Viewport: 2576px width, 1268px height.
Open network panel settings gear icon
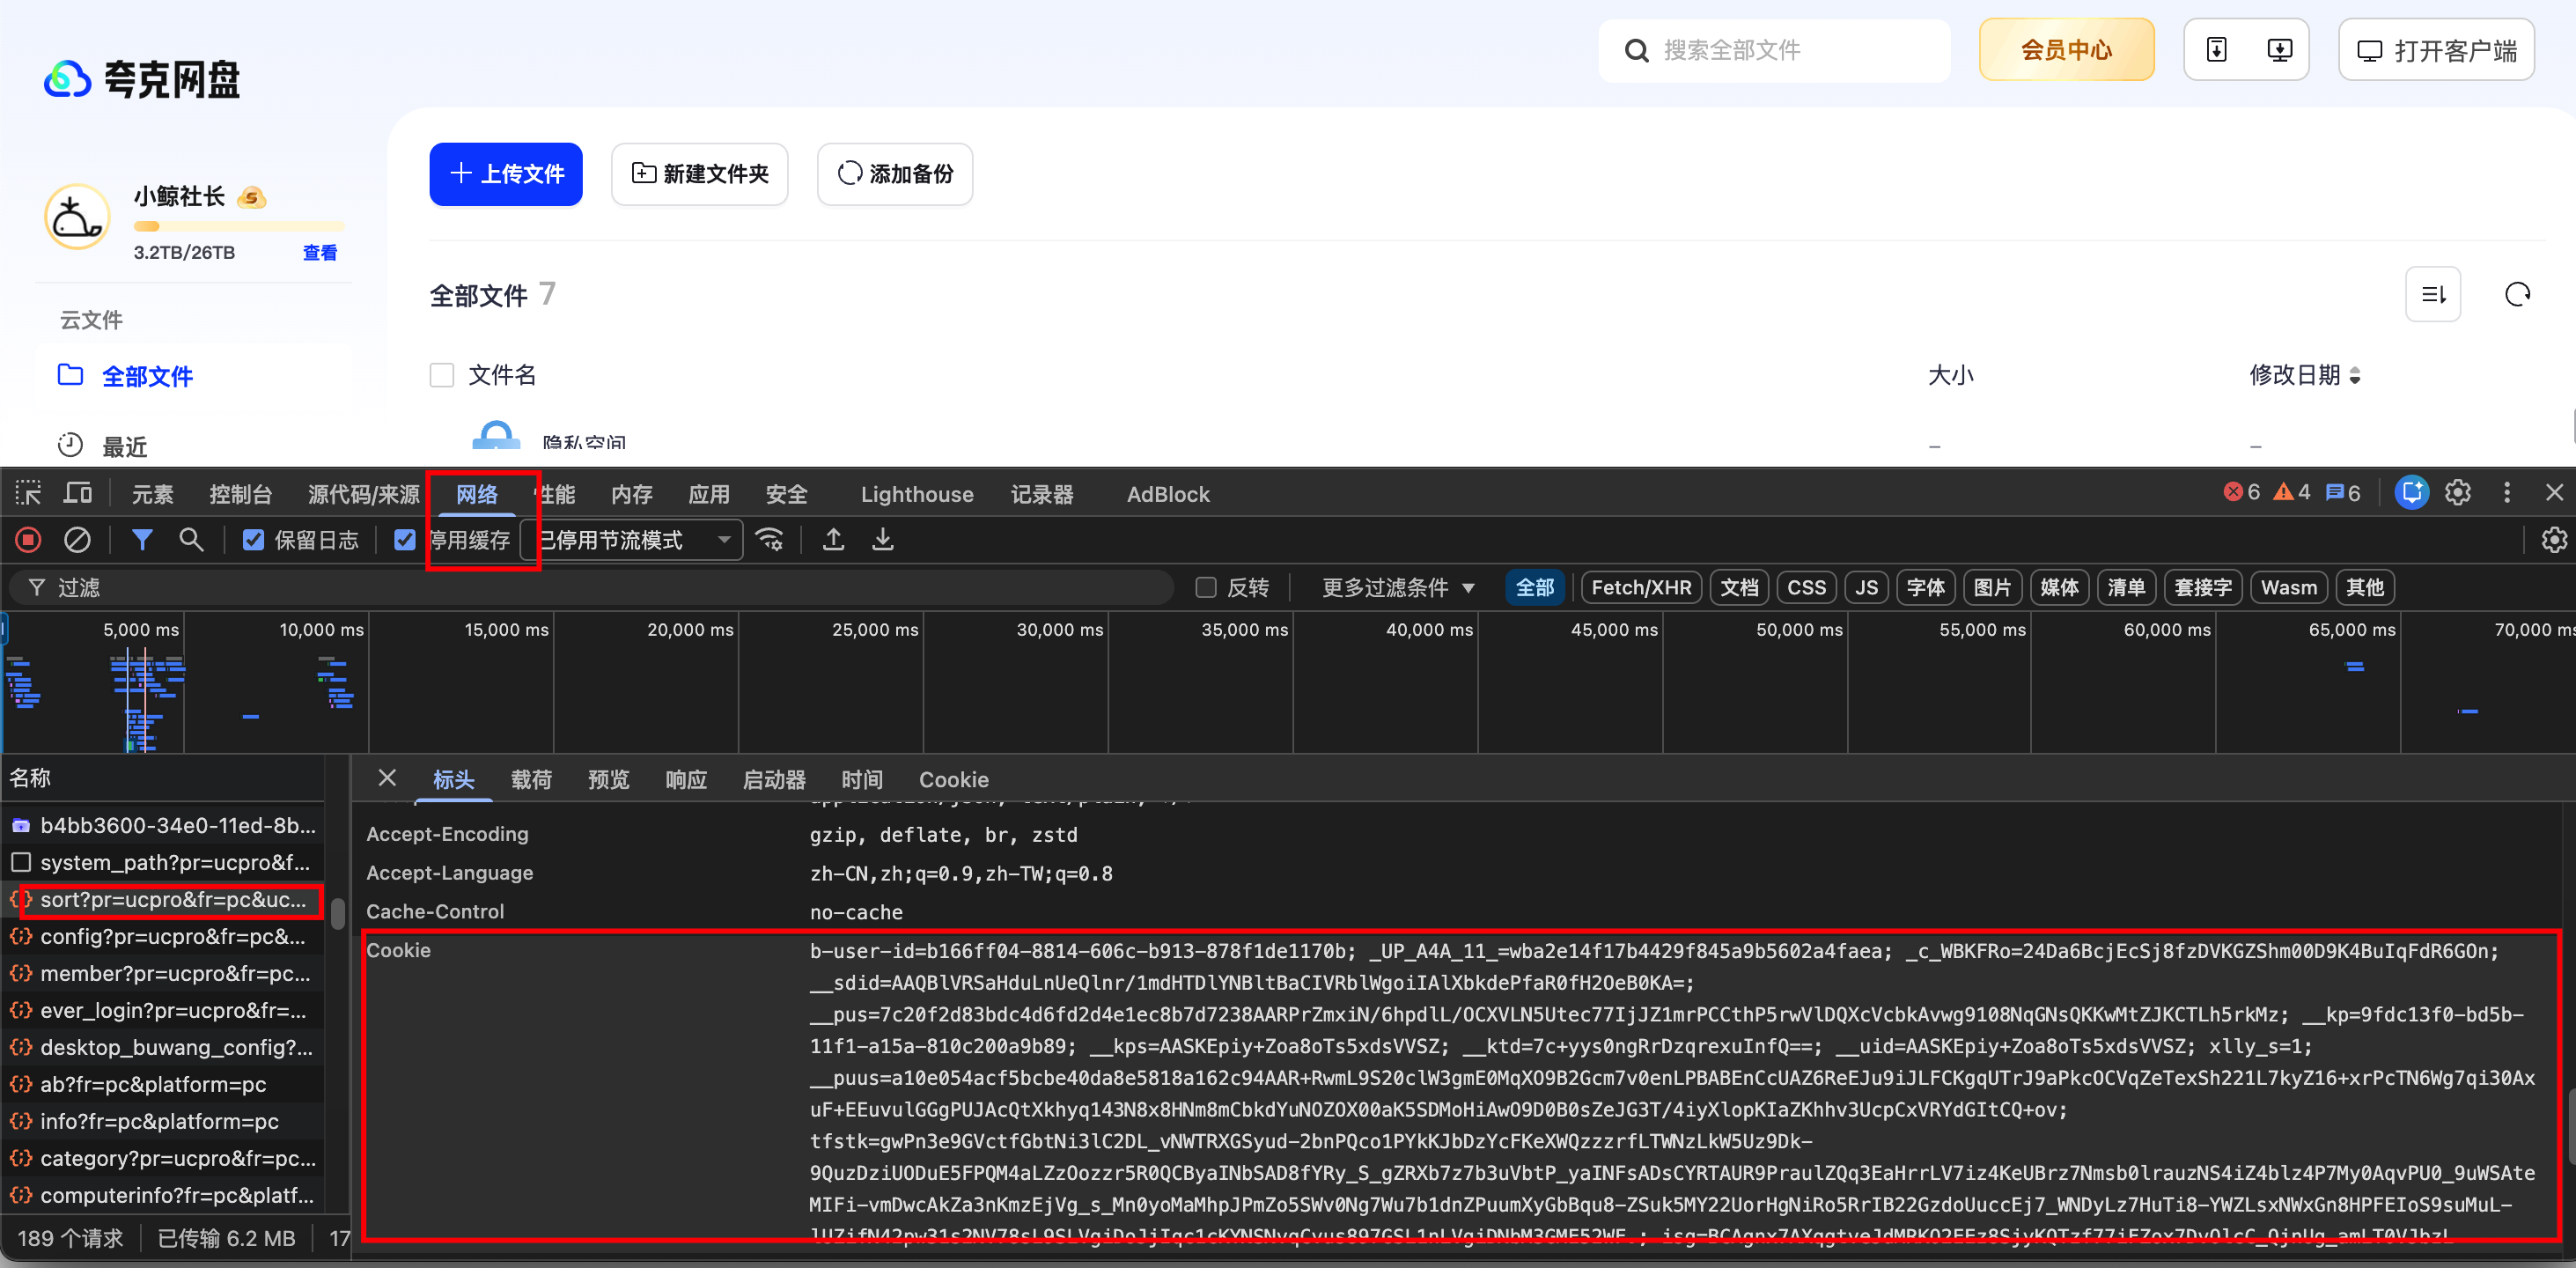(2554, 540)
